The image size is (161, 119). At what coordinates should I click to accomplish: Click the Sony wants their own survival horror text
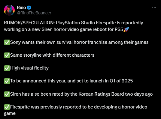point(79,42)
